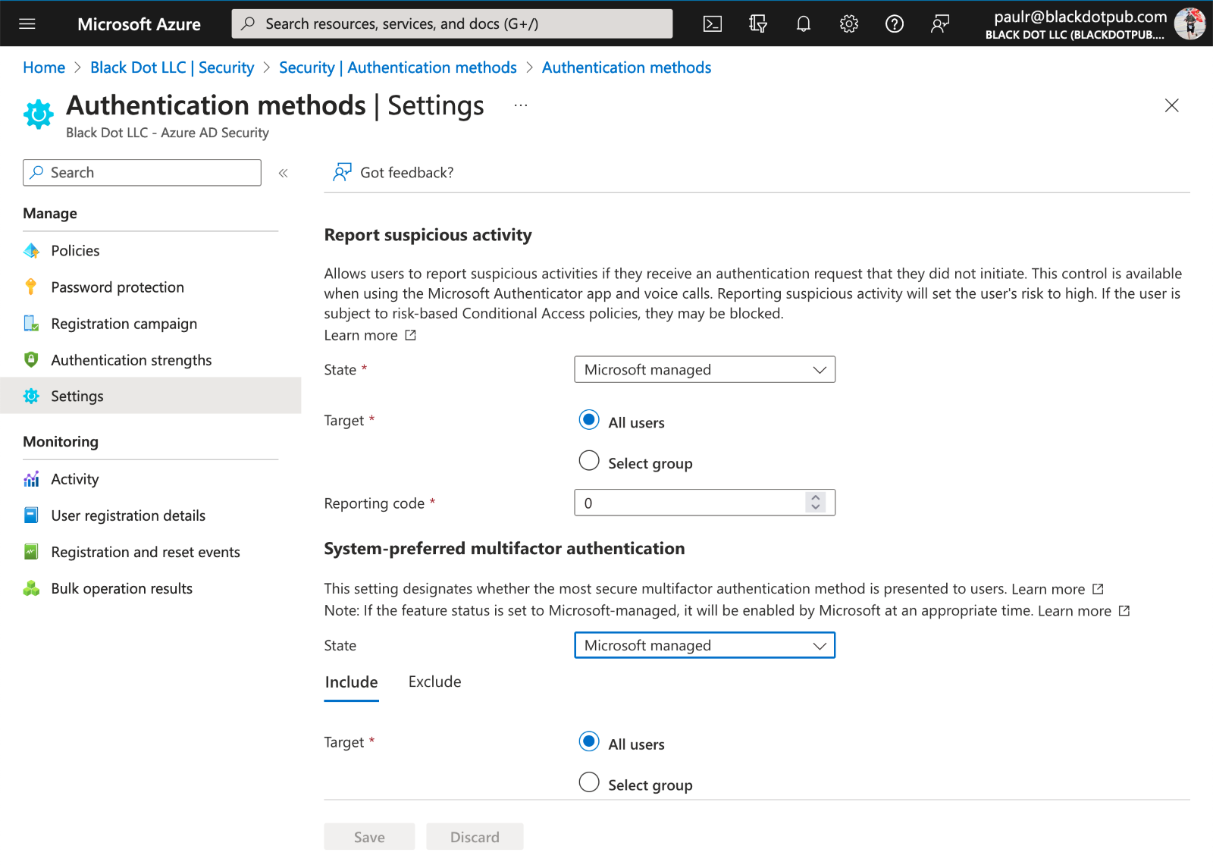Open portal settings gear icon
This screenshot has width=1213, height=868.
[848, 24]
